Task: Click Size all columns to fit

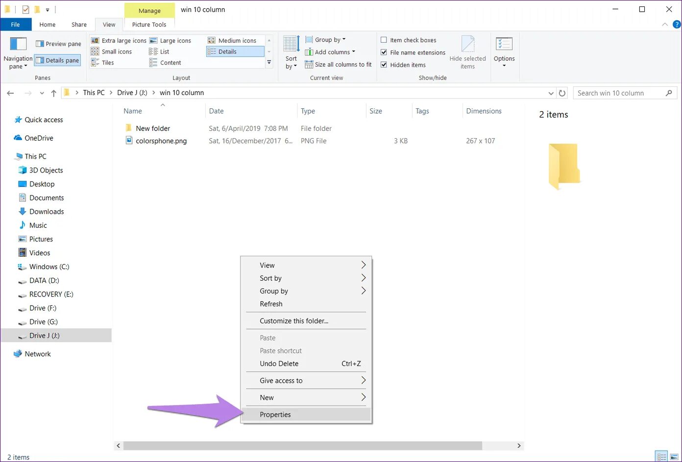Action: point(338,64)
